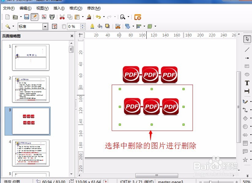
Task: Select page 2 thumbnail
Action: click(x=31, y=89)
